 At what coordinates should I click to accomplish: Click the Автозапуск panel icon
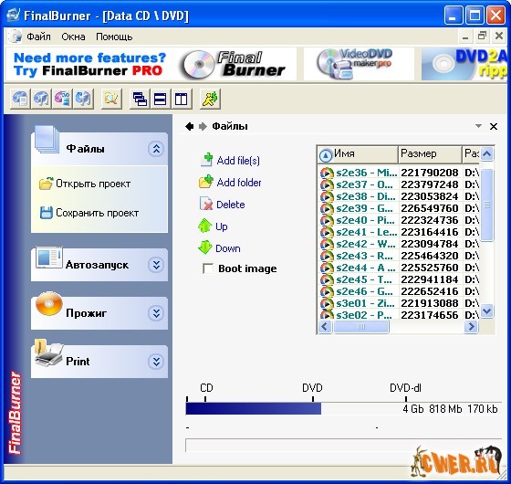coord(49,258)
